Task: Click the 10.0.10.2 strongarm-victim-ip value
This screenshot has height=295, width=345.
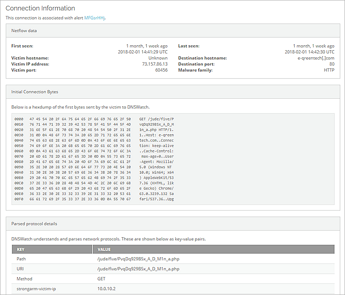Action: coord(106,288)
